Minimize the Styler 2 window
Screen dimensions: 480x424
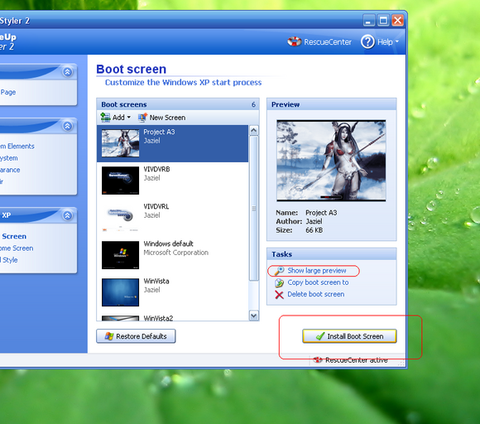point(369,21)
